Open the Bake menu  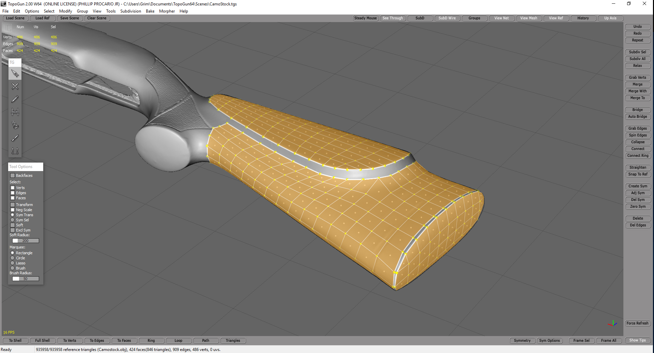(150, 11)
